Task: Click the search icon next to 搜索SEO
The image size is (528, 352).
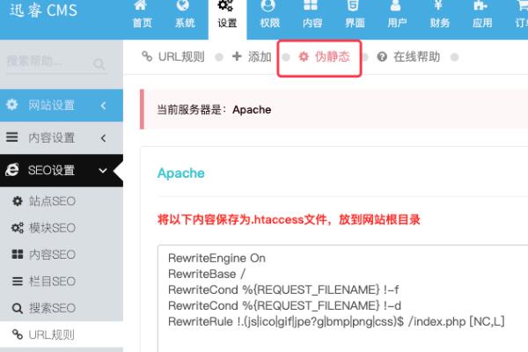Action: click(x=18, y=308)
